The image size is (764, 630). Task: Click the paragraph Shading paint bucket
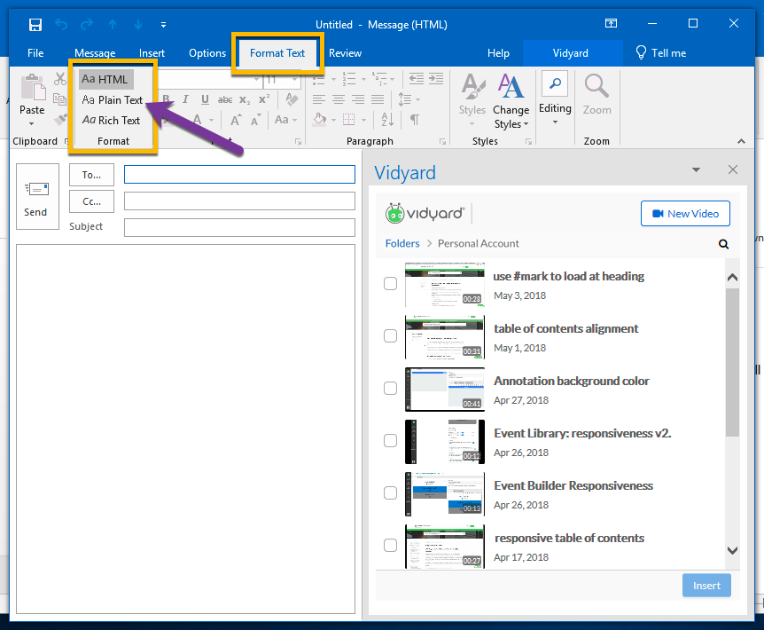(320, 120)
